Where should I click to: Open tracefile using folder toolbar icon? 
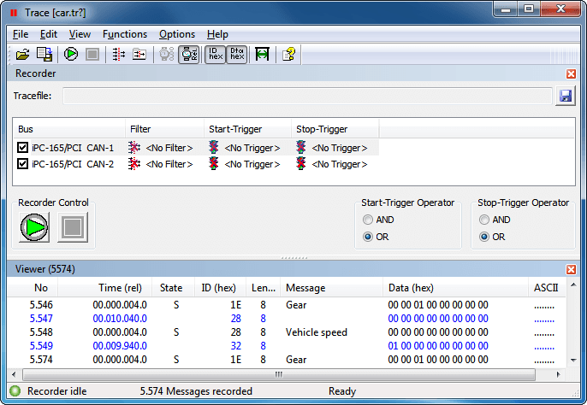[22, 55]
